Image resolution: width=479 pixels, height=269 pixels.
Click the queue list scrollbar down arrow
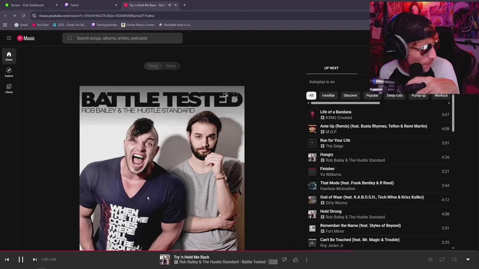[x=453, y=248]
